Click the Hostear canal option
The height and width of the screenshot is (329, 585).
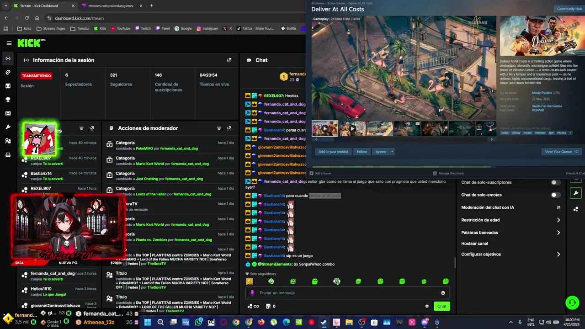coord(474,244)
